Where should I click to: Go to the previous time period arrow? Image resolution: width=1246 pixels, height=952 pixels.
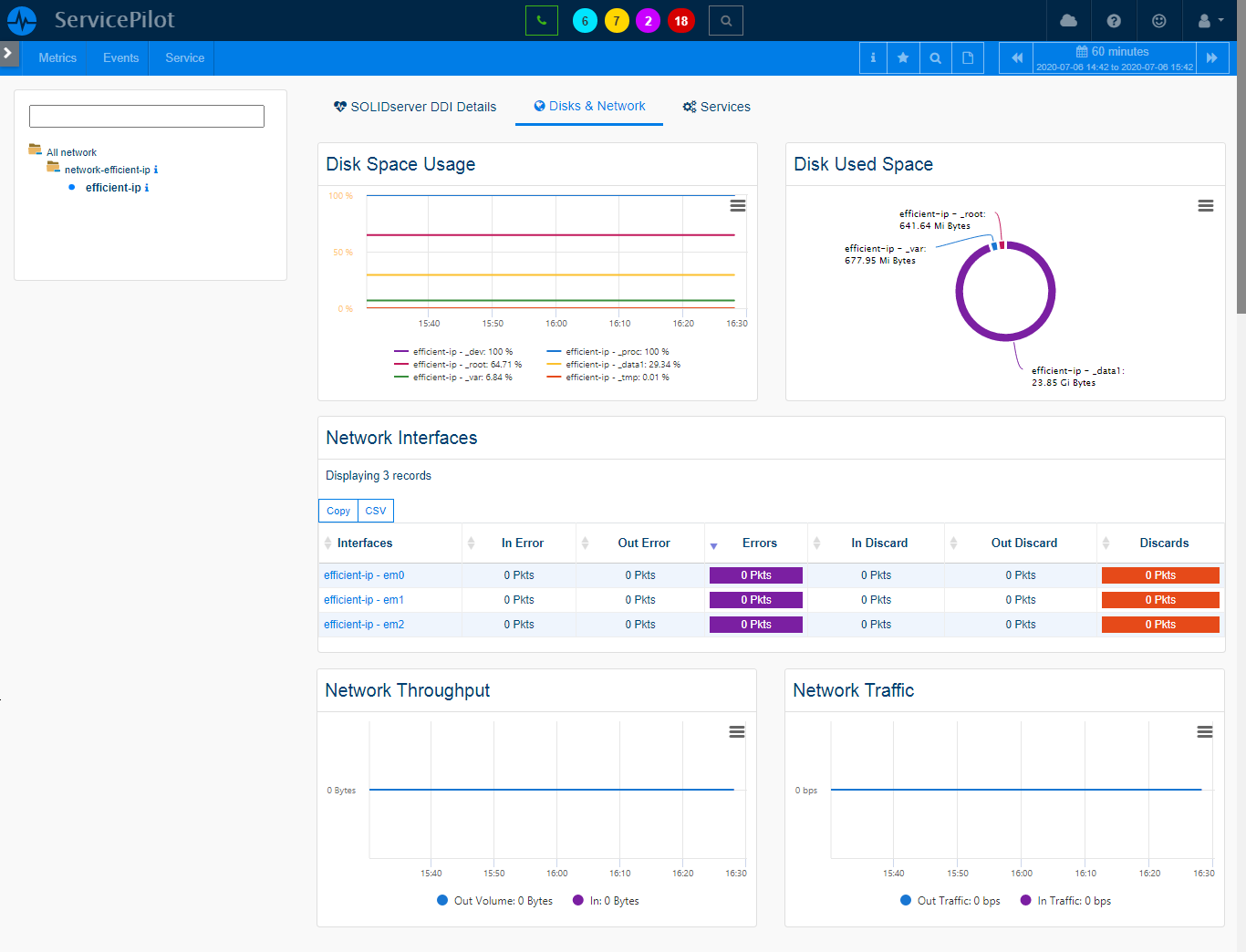(1016, 58)
